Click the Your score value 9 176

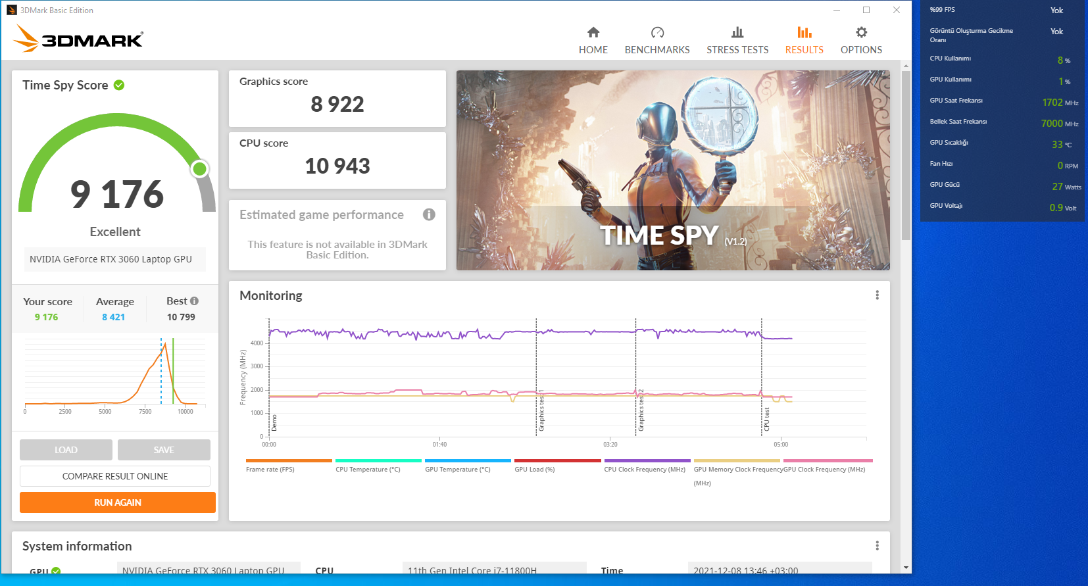tap(46, 317)
